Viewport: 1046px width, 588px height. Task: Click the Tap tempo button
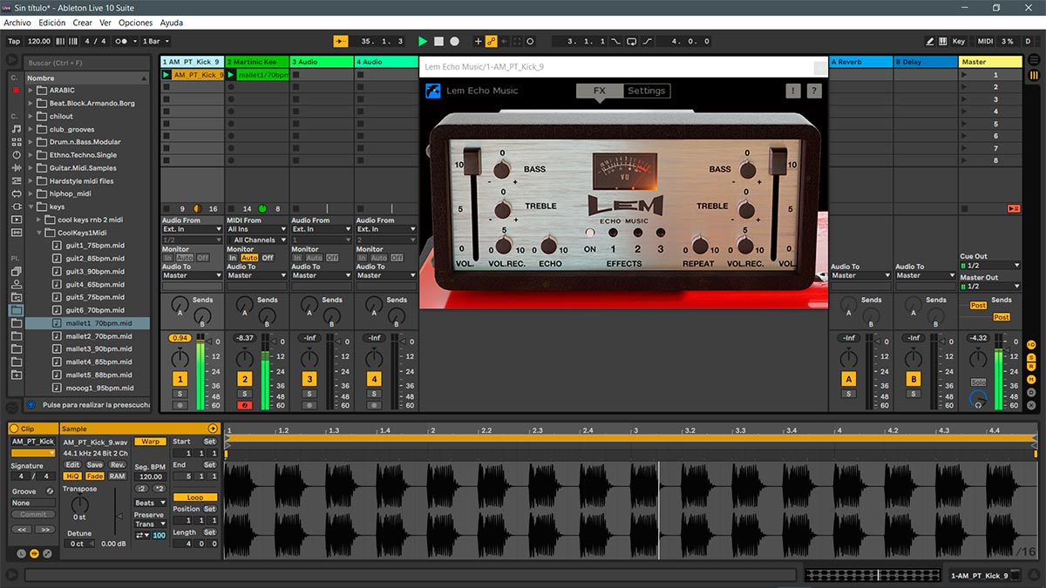[14, 41]
